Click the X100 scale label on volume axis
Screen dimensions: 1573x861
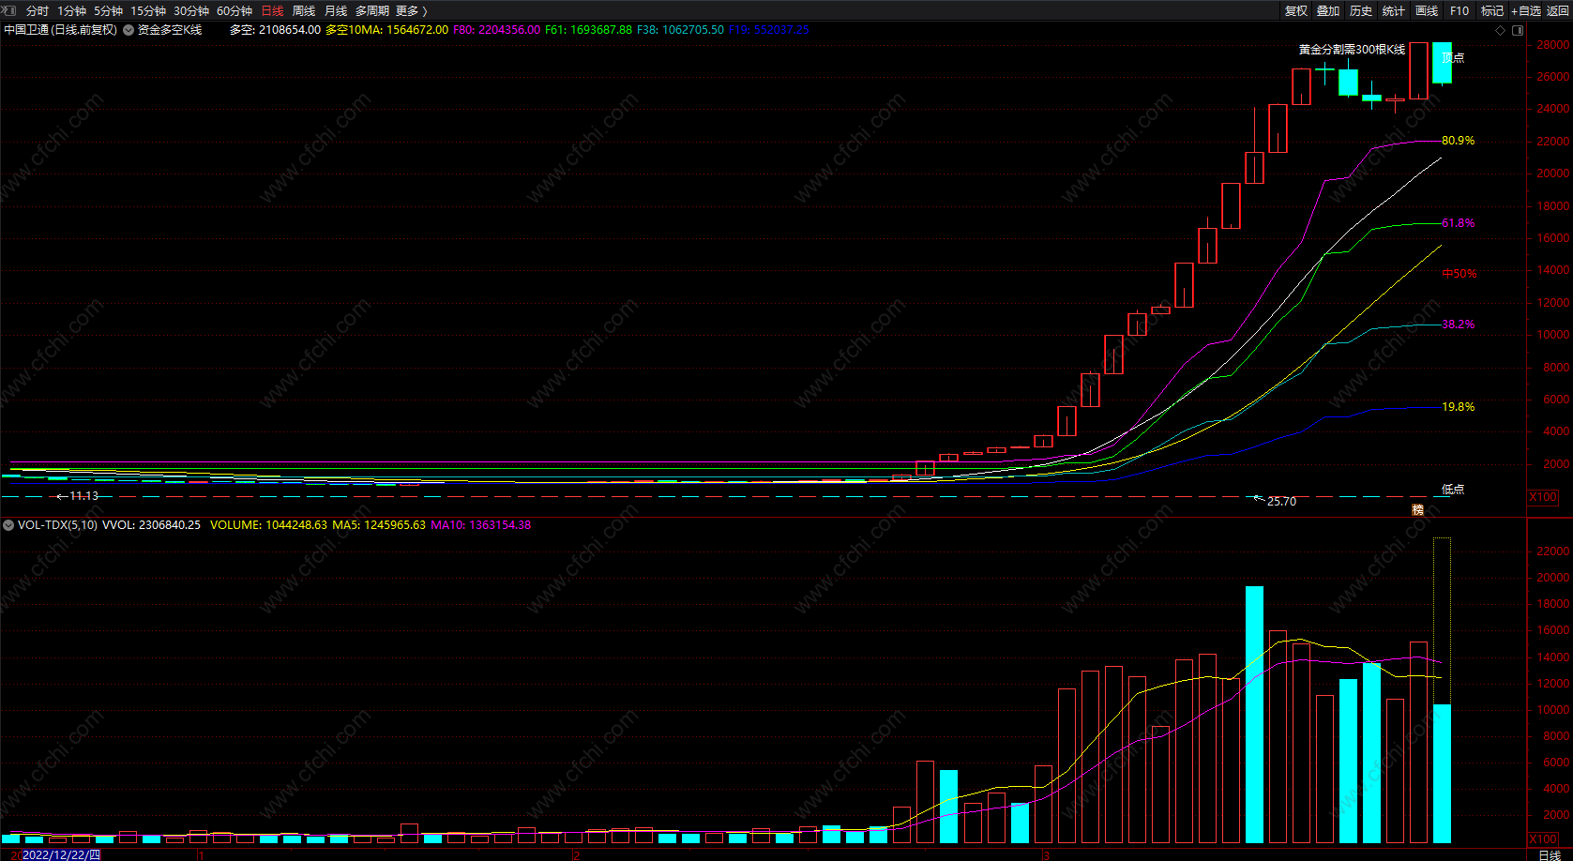1543,839
